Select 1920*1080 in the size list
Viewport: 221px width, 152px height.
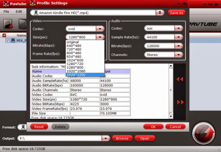coord(85,71)
